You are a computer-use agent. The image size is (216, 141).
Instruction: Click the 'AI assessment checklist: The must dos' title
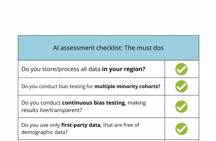coord(108,48)
